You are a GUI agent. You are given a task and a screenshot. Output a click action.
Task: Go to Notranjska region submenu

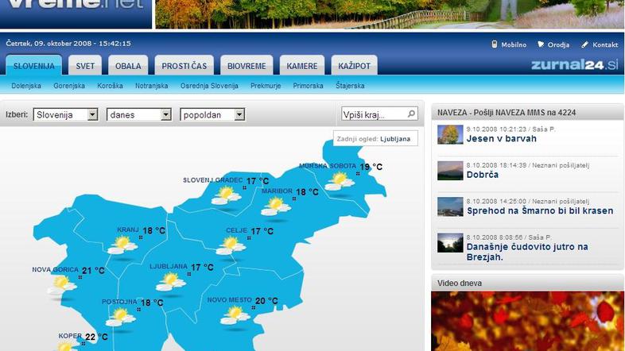point(151,86)
